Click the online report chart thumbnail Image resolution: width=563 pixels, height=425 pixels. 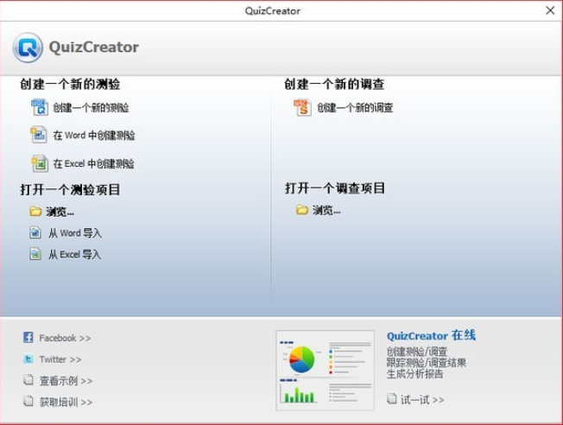coord(326,371)
